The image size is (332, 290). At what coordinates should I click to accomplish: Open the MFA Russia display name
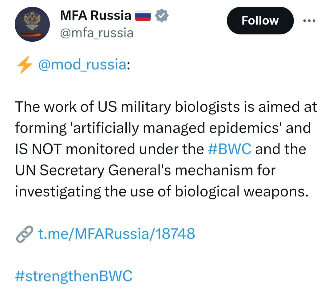tap(96, 15)
